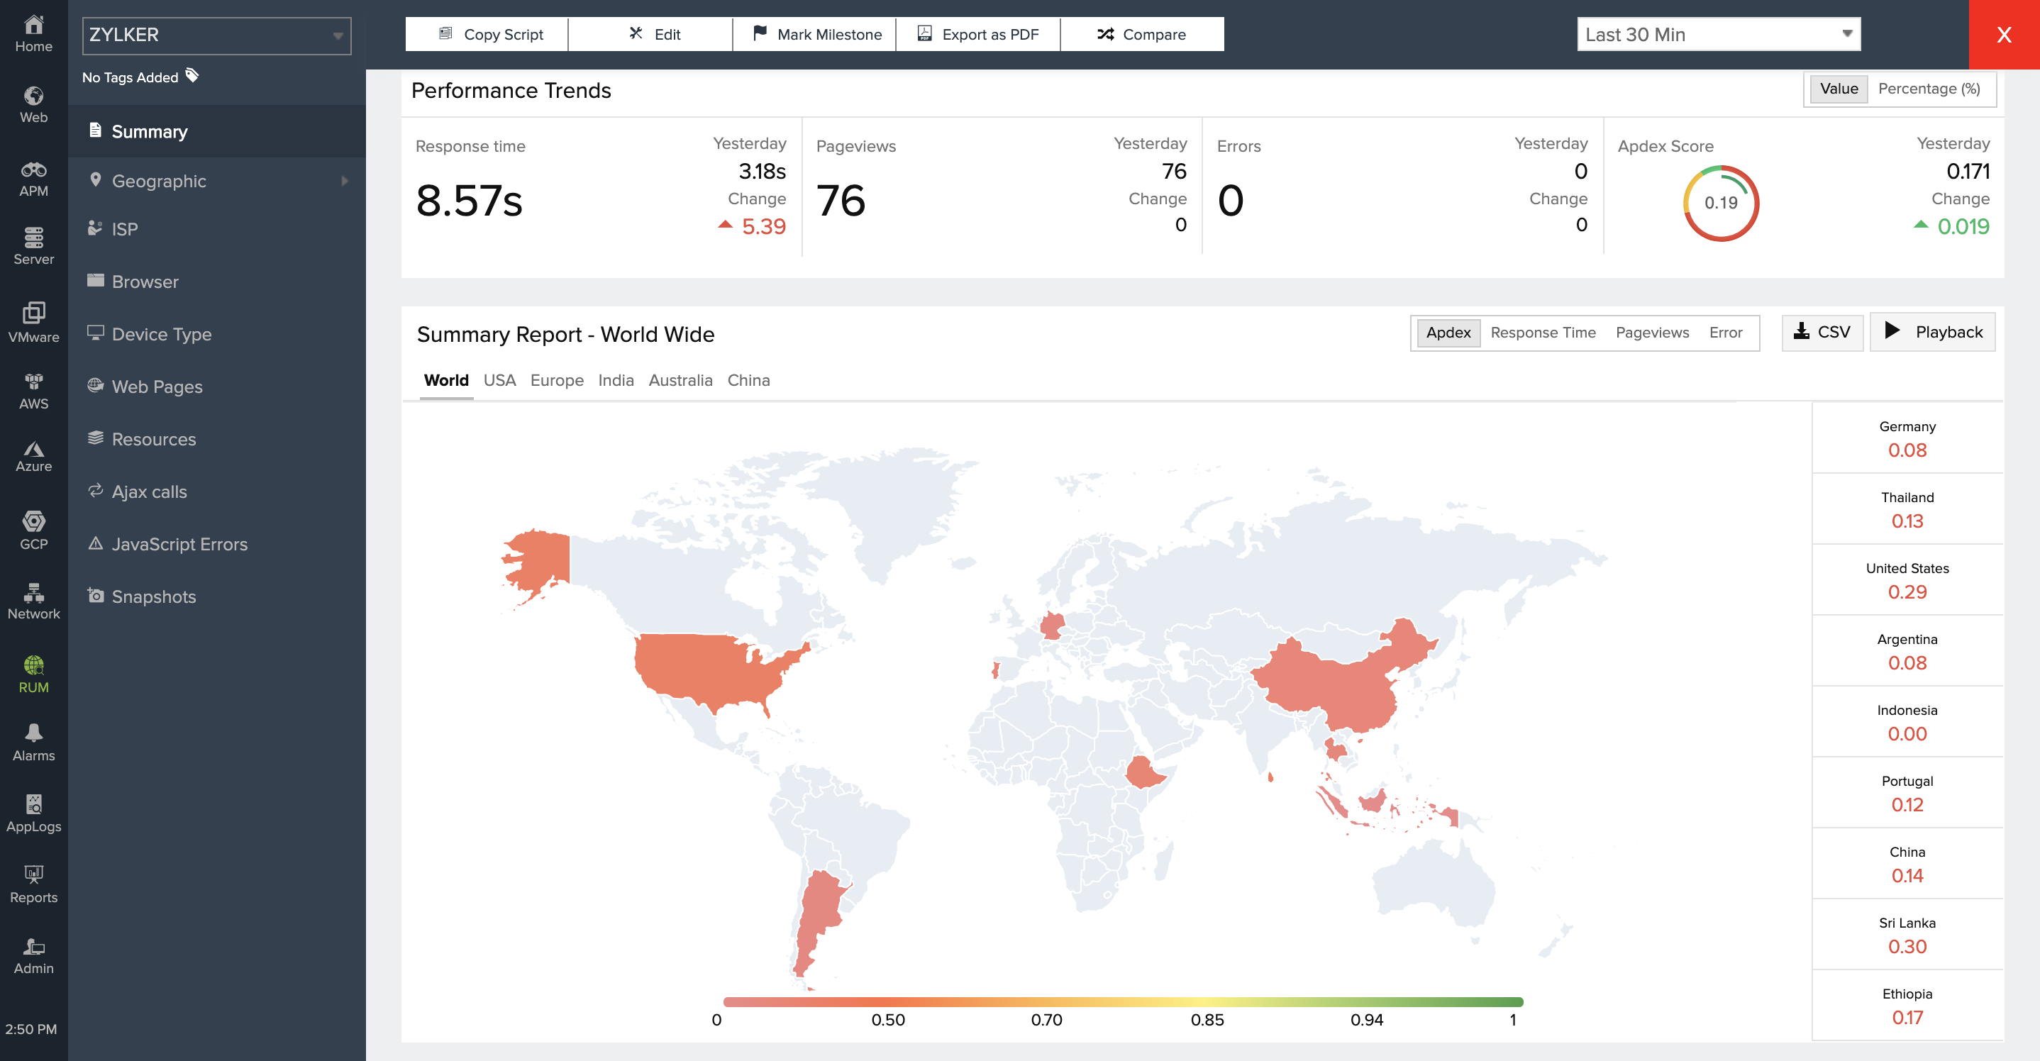Screen dimensions: 2040x1061
Task: Switch to the USA tab
Action: pos(499,380)
